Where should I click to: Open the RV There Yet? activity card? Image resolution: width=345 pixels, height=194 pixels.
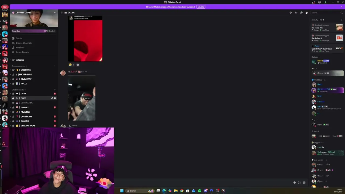327,27
